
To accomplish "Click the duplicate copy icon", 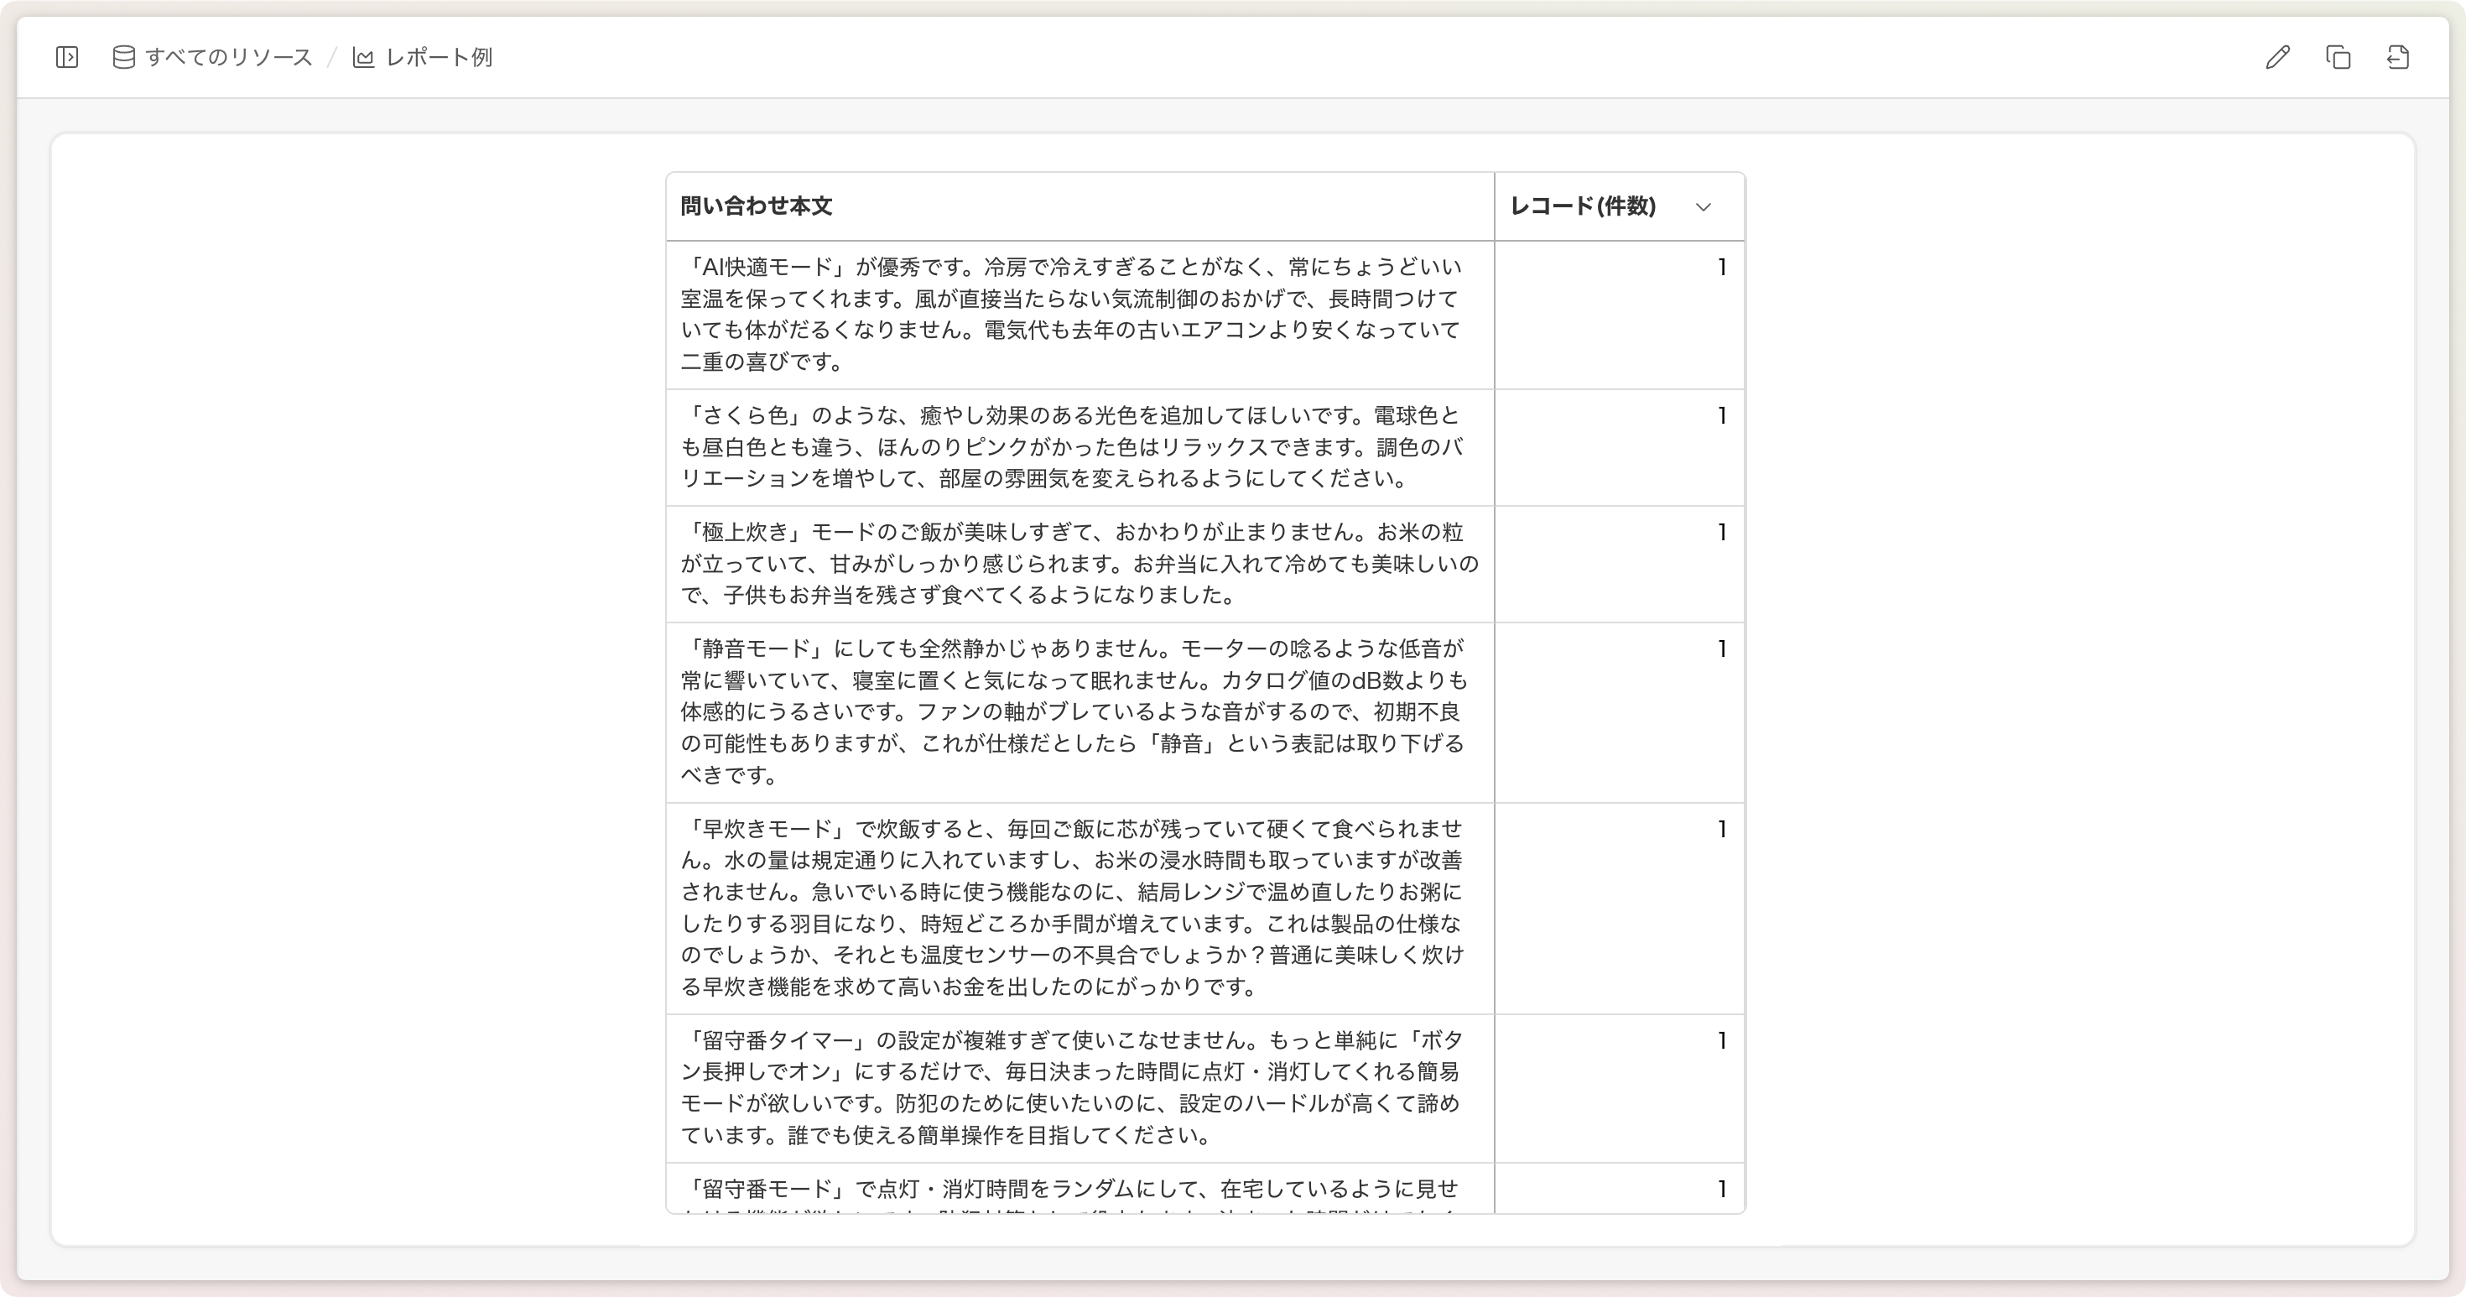I will point(2339,57).
